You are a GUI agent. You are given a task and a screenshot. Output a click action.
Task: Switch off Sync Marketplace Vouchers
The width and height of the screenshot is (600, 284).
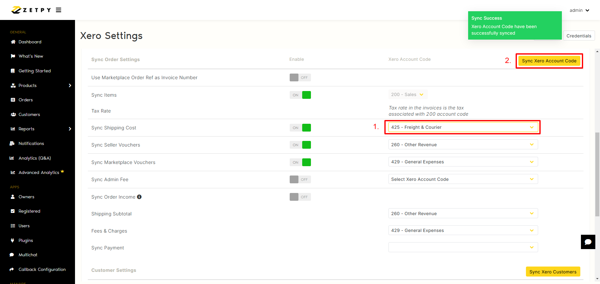tap(300, 162)
